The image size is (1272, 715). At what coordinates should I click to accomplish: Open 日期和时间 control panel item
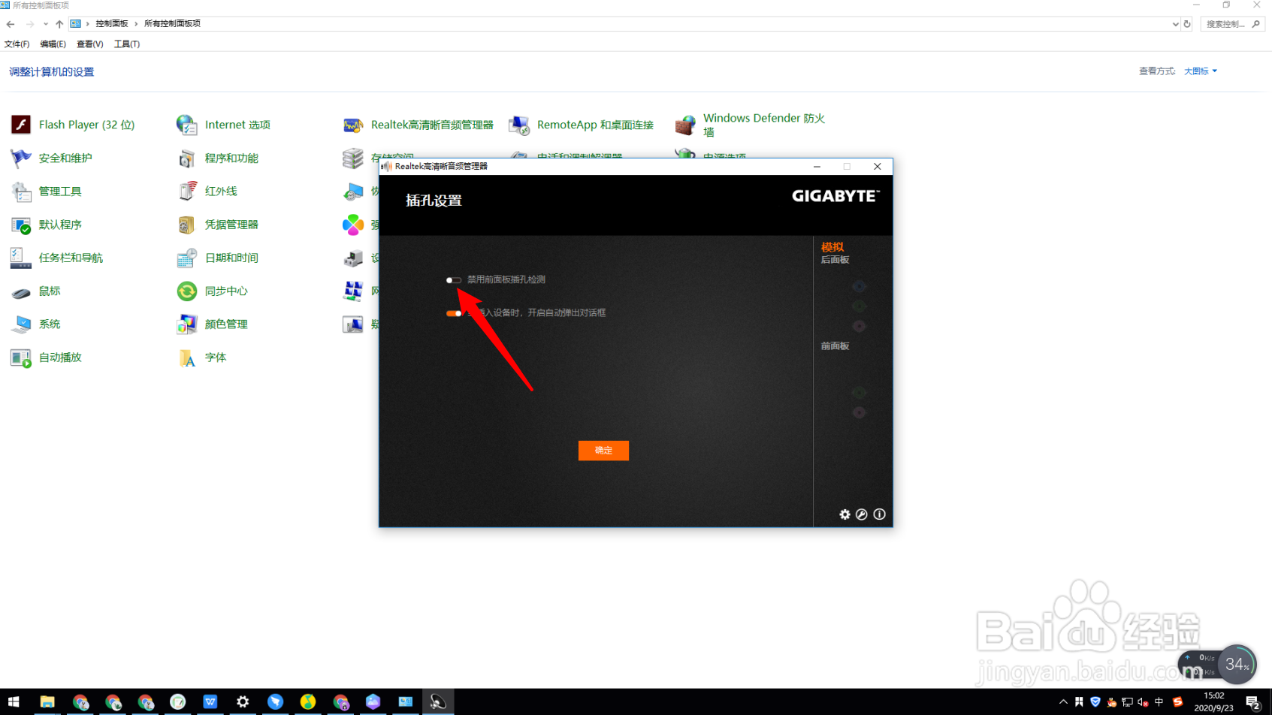[x=217, y=258]
